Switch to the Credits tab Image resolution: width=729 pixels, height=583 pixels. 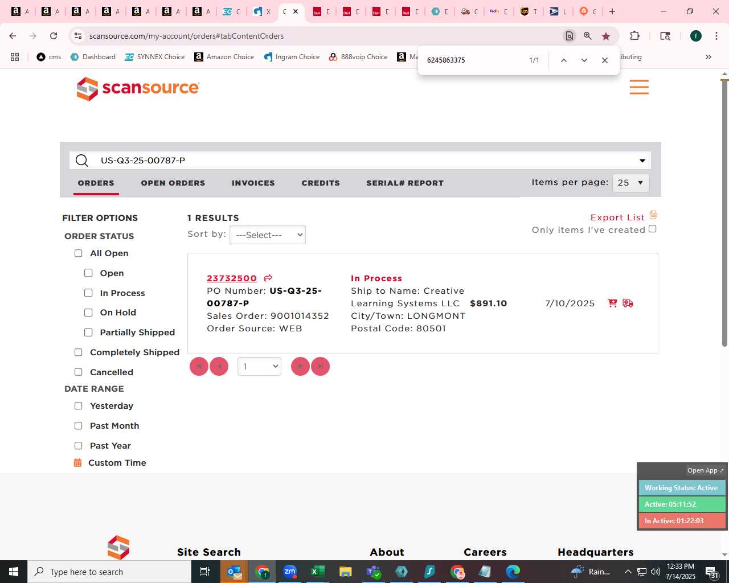321,183
